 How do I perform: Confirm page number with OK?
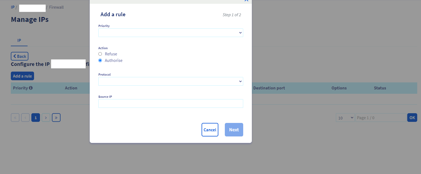pyautogui.click(x=412, y=118)
